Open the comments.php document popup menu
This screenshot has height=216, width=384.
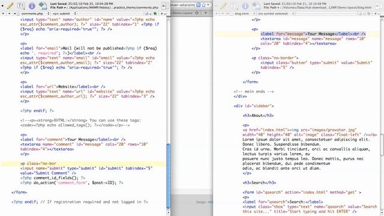click(34, 13)
